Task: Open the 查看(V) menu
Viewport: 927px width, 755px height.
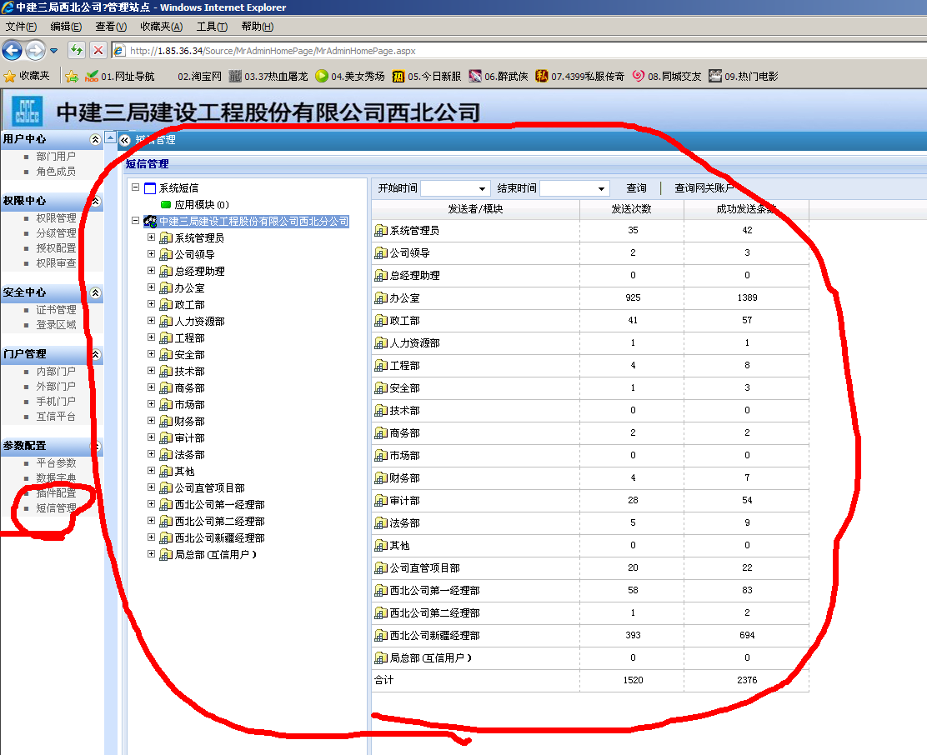Action: coord(111,27)
